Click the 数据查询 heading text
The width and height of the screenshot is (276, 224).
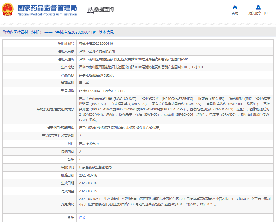[x=104, y=10]
